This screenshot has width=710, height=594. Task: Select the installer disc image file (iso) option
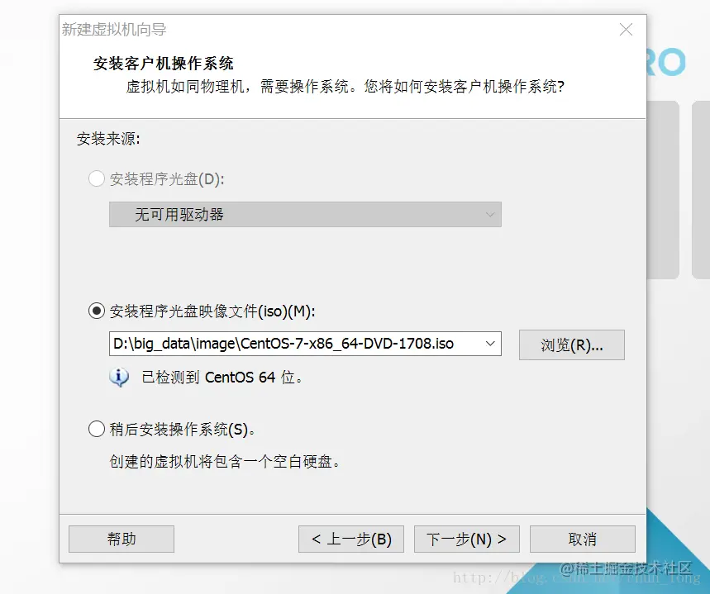(x=97, y=311)
